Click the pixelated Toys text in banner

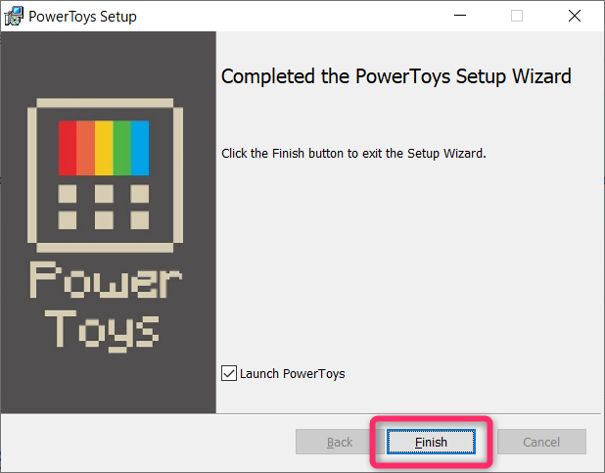(x=102, y=331)
